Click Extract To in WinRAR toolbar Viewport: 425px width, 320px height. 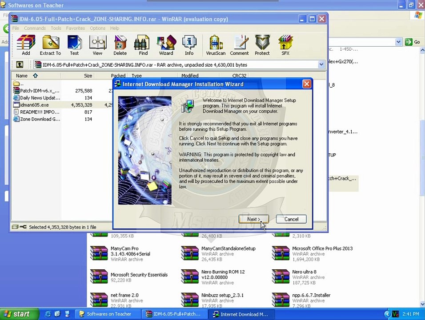tap(50, 45)
